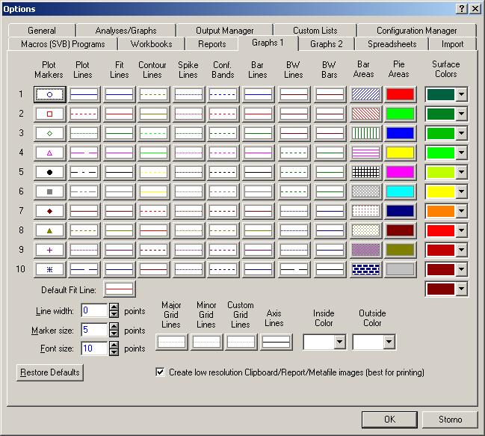This screenshot has height=436, width=485.
Task: Expand the Outside Color dropdown
Action: [389, 342]
